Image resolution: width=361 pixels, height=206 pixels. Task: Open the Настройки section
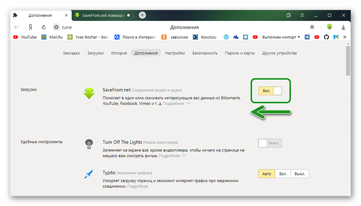point(175,53)
